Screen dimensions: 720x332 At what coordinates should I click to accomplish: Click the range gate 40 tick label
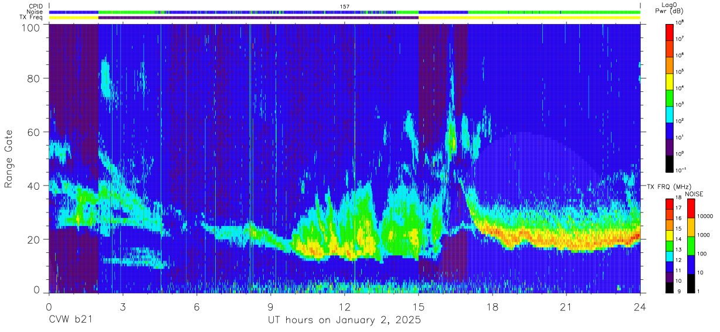pos(34,186)
